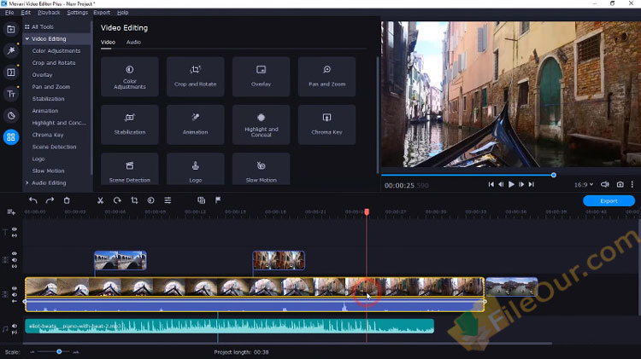641x359 pixels.
Task: Open the Titles text sidebar tab
Action: (x=11, y=94)
